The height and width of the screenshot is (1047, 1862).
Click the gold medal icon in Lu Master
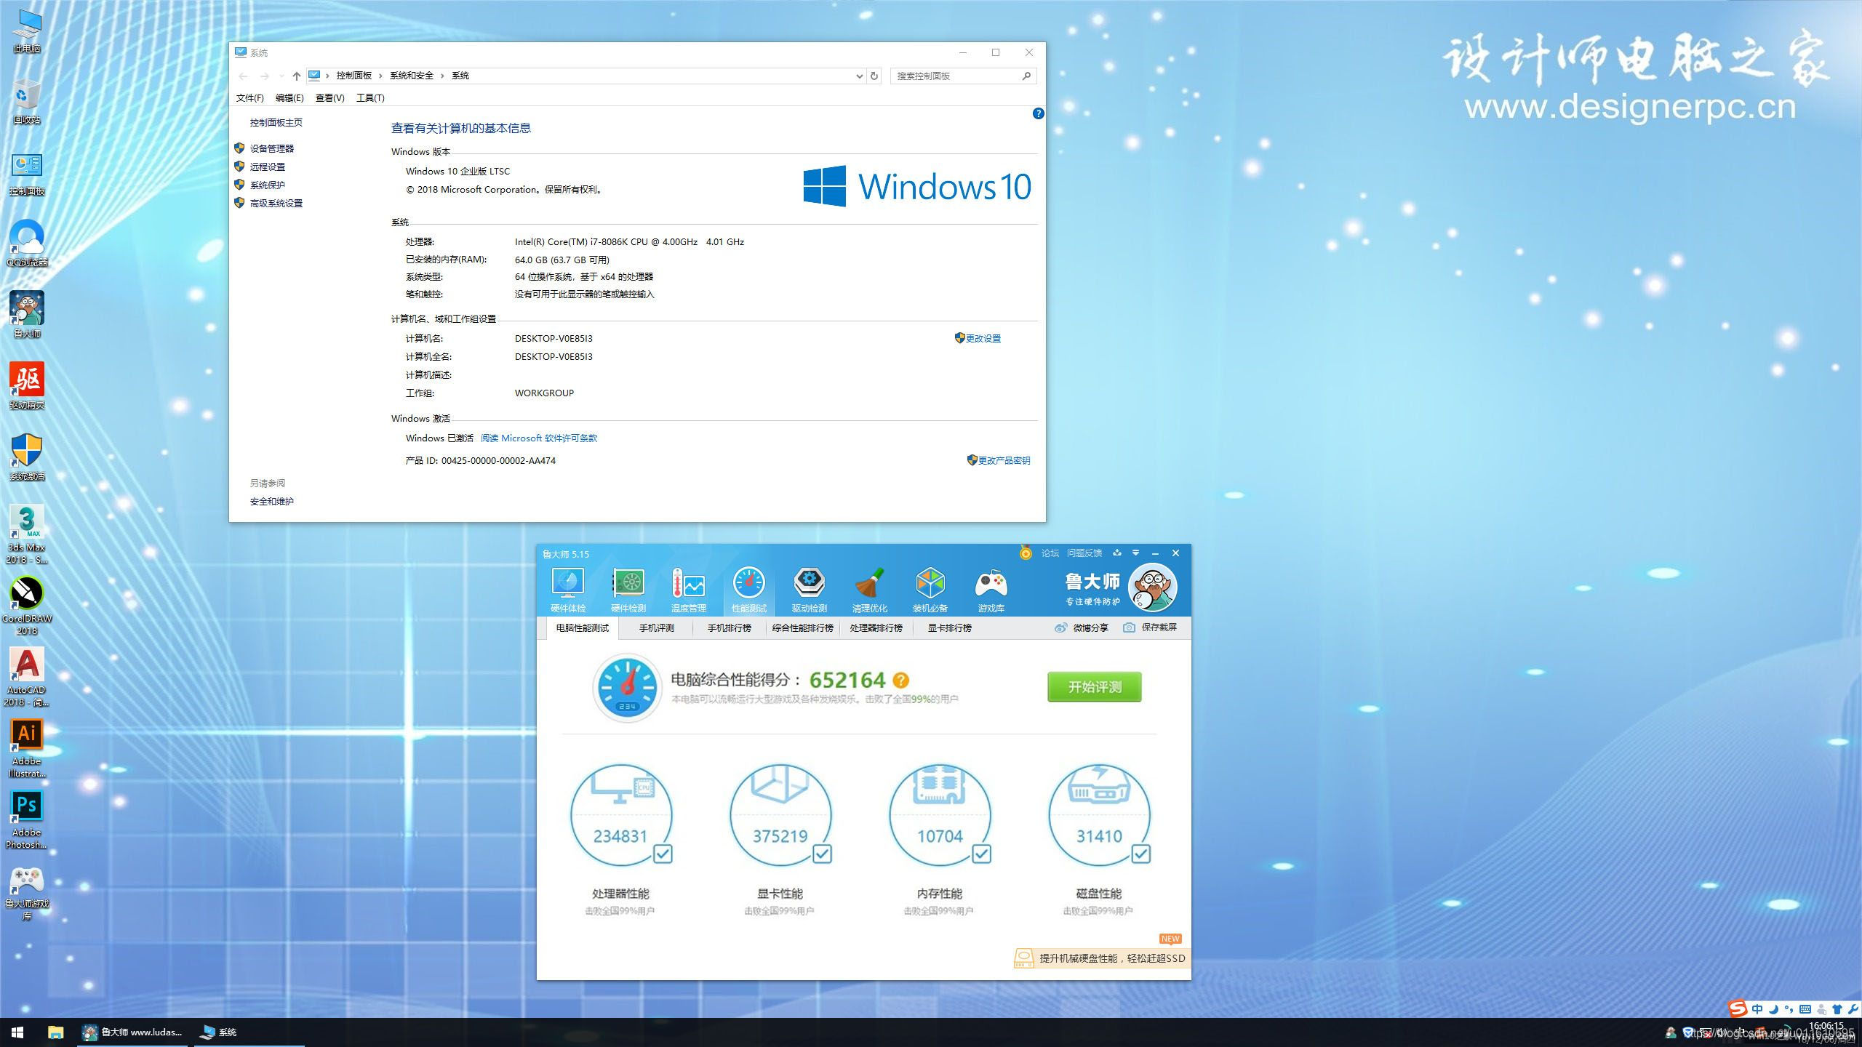point(1026,553)
